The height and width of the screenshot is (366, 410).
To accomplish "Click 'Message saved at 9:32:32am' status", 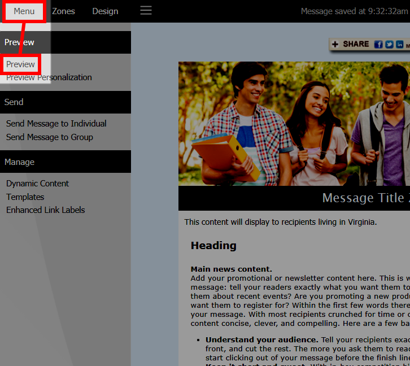I will point(354,11).
